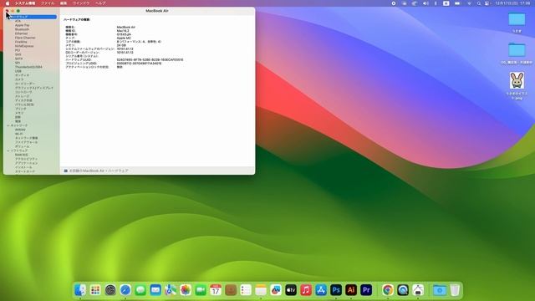Select the 00_ folder on desktop

click(517, 50)
